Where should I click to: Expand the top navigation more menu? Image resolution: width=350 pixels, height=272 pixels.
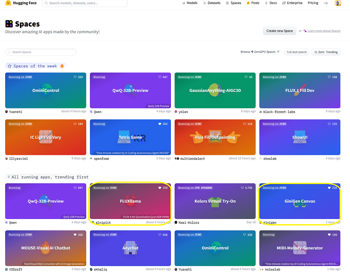326,3
